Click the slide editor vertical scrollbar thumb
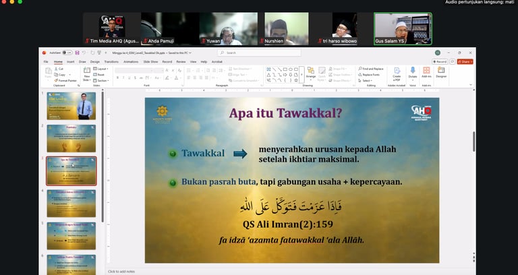 point(474,142)
